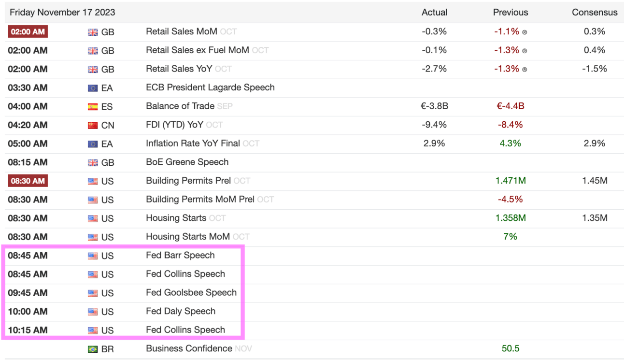This screenshot has height=360, width=624.
Task: Open the Fed Daly Speech entry
Action: pyautogui.click(x=181, y=311)
